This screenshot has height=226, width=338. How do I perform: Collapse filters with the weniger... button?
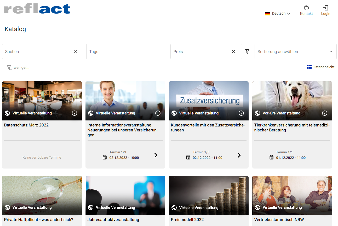point(18,68)
